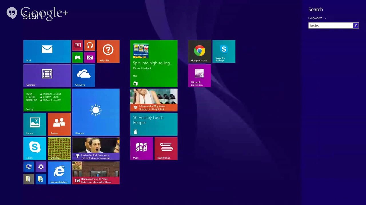This screenshot has width=366, height=205.
Task: Open the Photos tile
Action: pos(35,124)
